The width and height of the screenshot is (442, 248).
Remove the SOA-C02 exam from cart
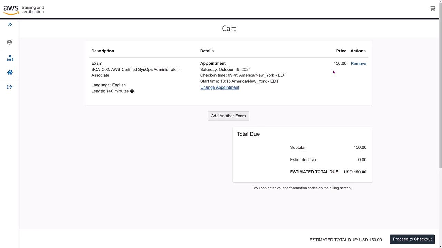(x=358, y=64)
